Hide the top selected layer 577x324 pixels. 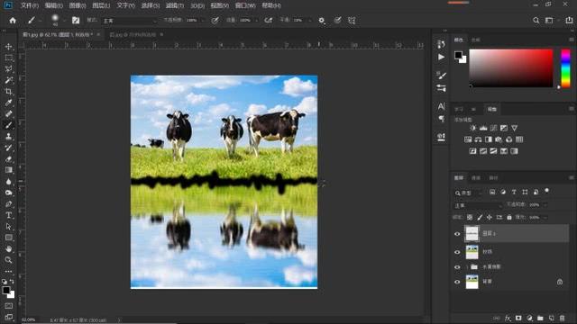[x=457, y=234]
